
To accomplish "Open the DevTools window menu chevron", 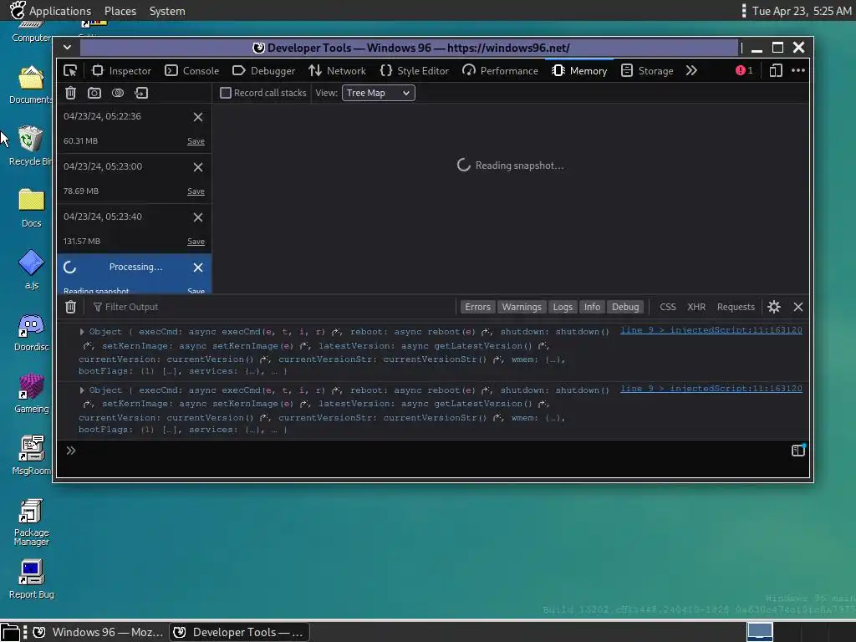I will (67, 48).
